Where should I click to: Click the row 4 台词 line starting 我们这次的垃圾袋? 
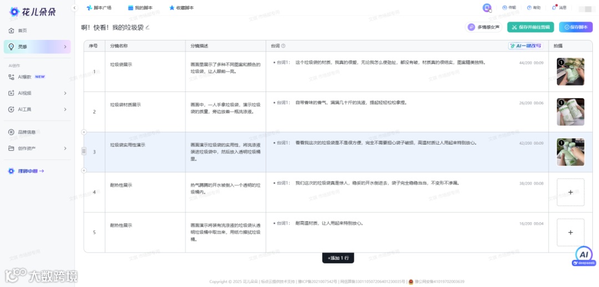pyautogui.click(x=377, y=183)
